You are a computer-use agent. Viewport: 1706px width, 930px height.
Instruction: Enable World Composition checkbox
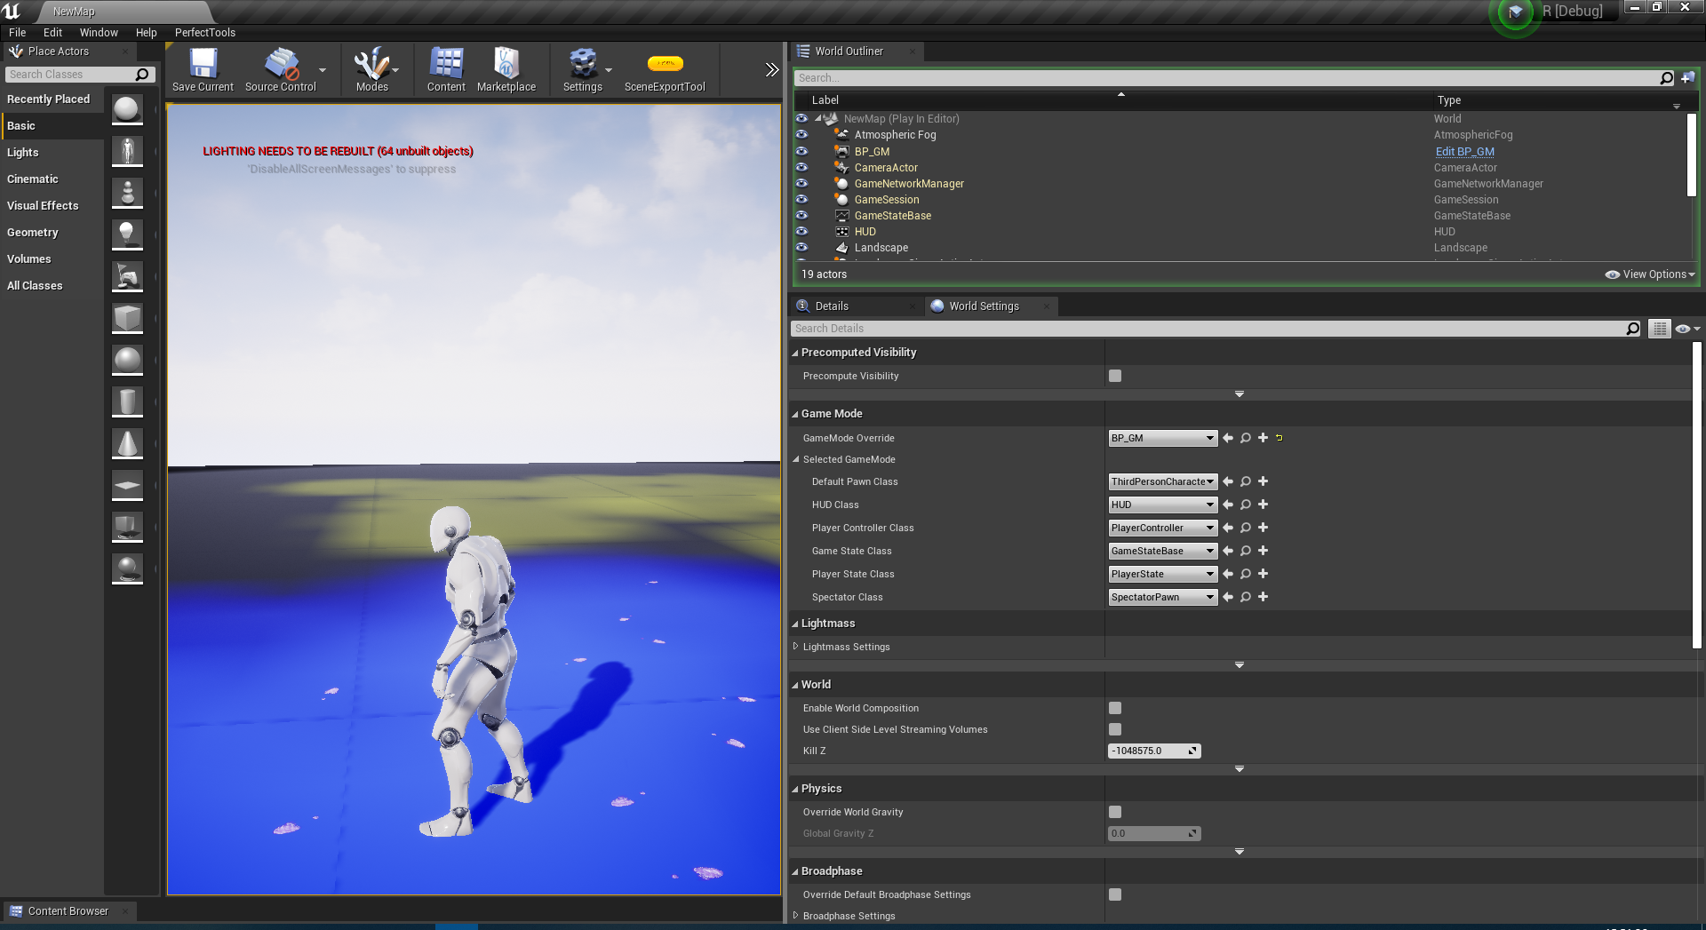(1115, 708)
